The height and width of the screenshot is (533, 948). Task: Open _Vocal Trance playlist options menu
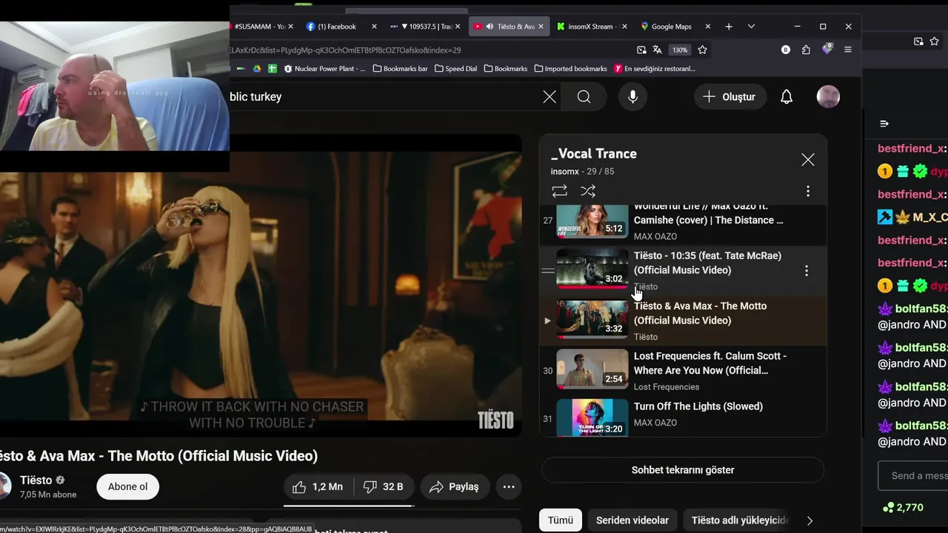pyautogui.click(x=808, y=191)
